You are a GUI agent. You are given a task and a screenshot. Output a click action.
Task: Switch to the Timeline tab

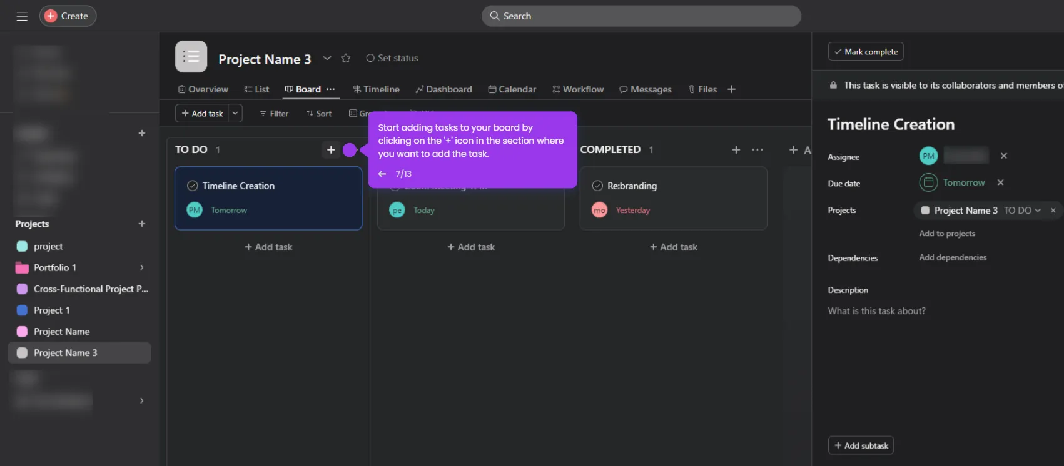pyautogui.click(x=376, y=89)
